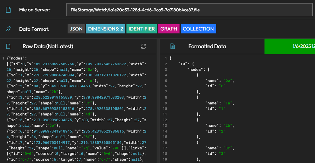Viewport: 315px width, 163px height.
Task: Select the JSON format tag
Action: 76,29
